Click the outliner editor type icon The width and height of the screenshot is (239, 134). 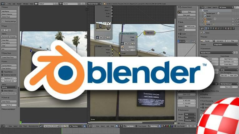tap(202, 7)
